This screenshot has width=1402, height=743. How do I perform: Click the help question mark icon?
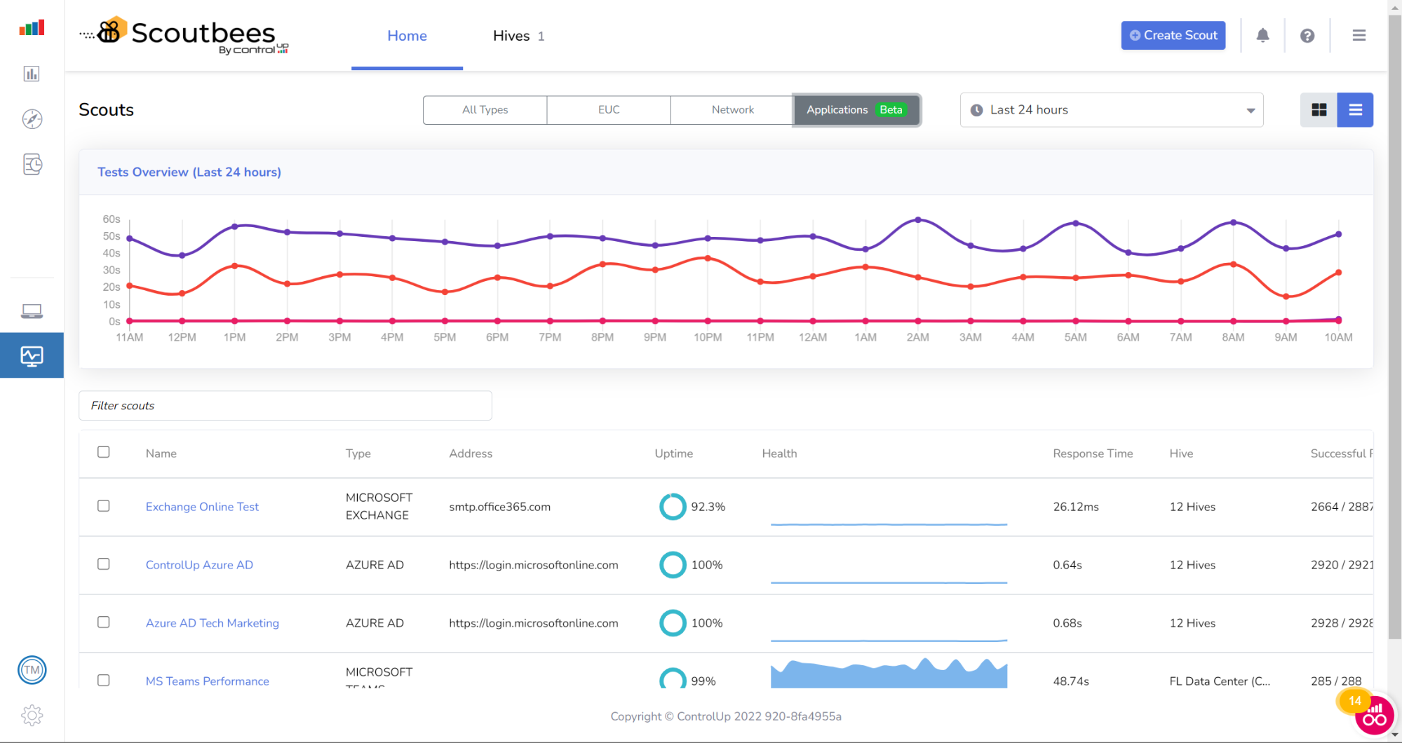click(x=1307, y=36)
